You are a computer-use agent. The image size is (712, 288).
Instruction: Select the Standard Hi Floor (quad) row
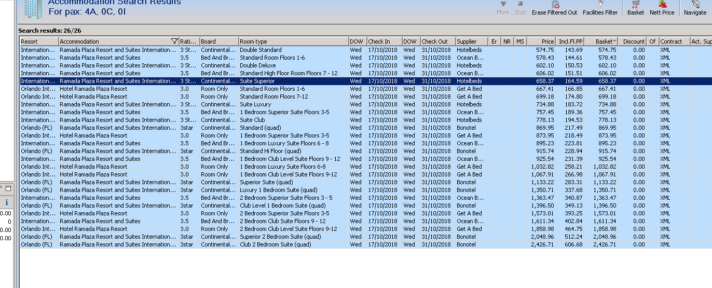pos(366,151)
